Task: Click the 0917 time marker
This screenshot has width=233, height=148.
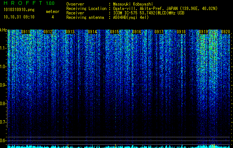Action: click(x=159, y=32)
